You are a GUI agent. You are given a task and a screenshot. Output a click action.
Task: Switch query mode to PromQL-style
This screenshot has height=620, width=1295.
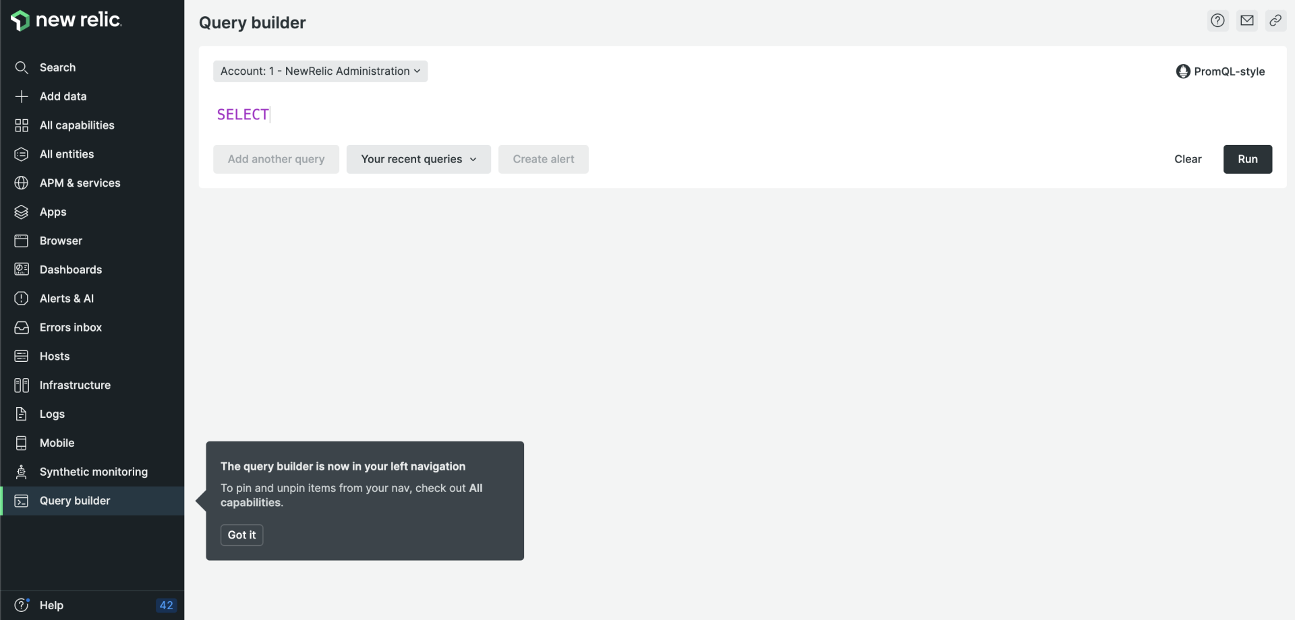[x=1221, y=71]
